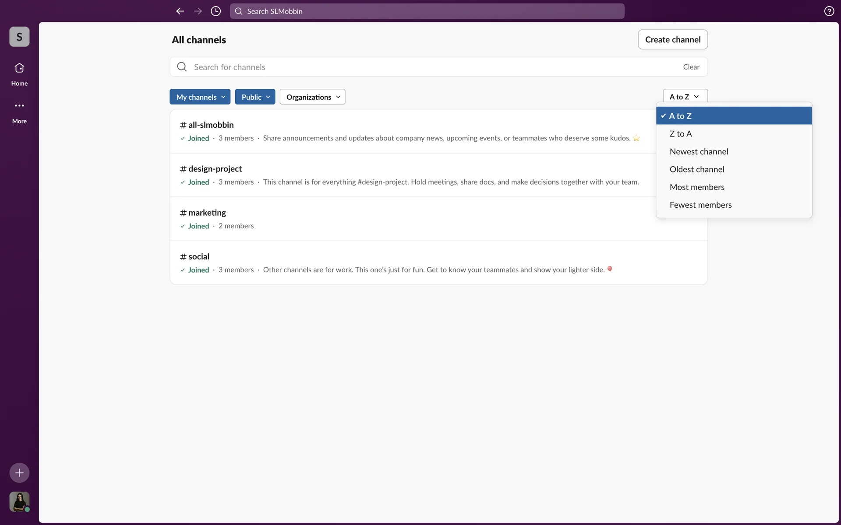841x525 pixels.
Task: Click the Create channel button
Action: tap(672, 39)
